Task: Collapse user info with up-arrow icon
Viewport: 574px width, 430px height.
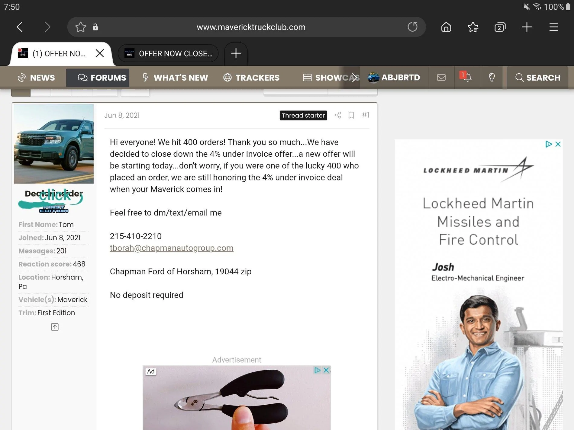Action: pos(55,327)
